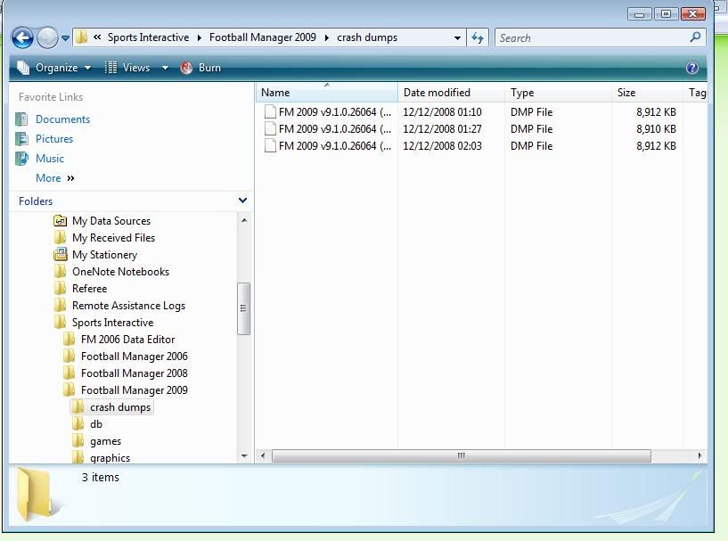This screenshot has width=728, height=541.
Task: Click crash dumps in the address path
Action: [x=367, y=37]
